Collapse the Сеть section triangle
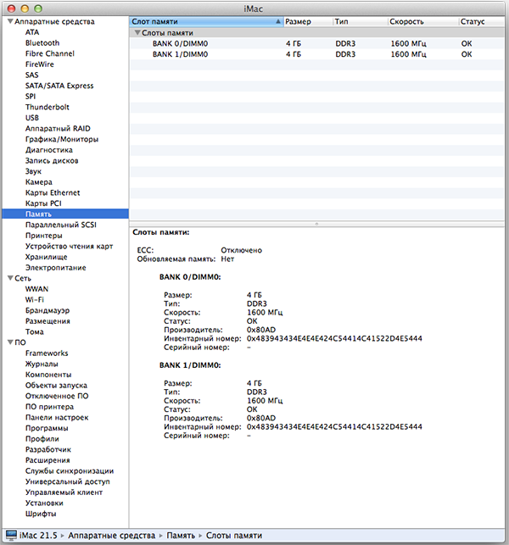Viewport: 509px width, 545px height. 10,278
